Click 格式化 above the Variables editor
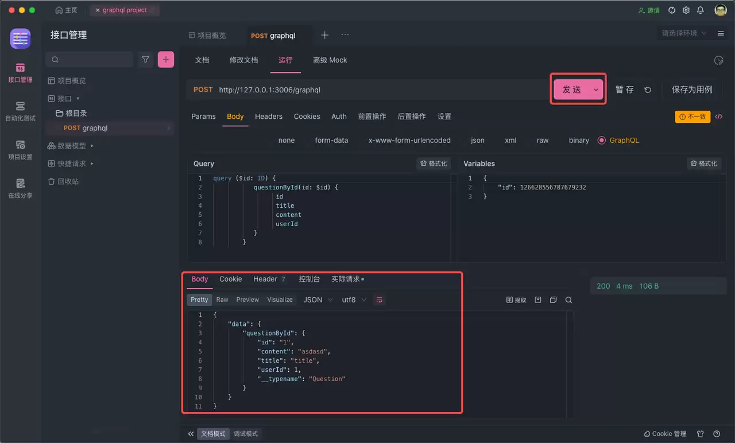Screen dimensions: 735x443 (x=703, y=164)
